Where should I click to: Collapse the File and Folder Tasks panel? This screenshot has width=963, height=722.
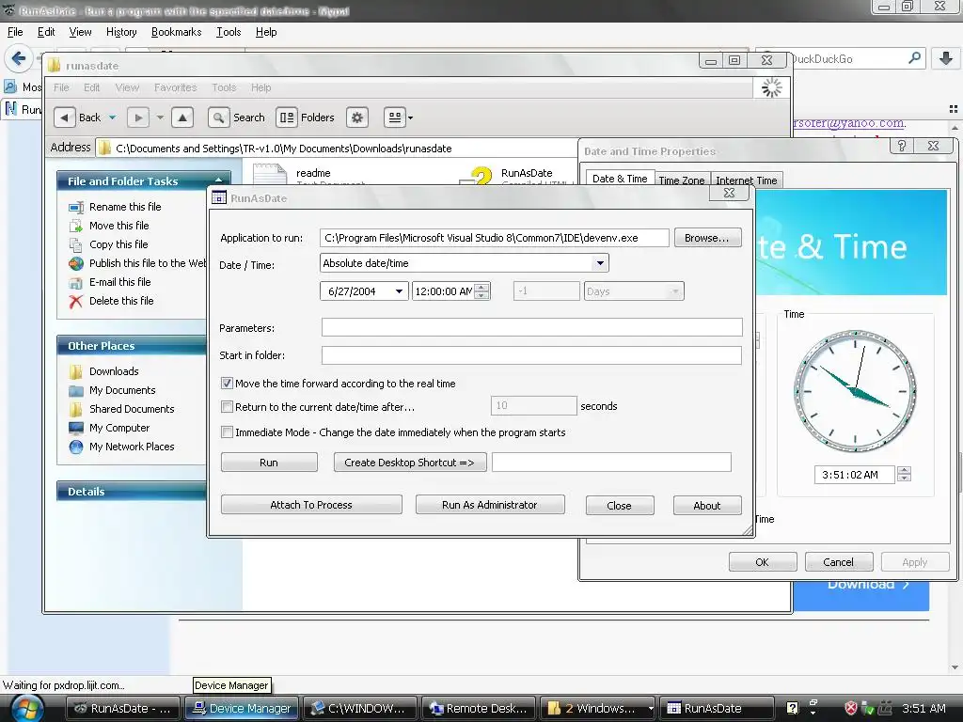pos(218,180)
